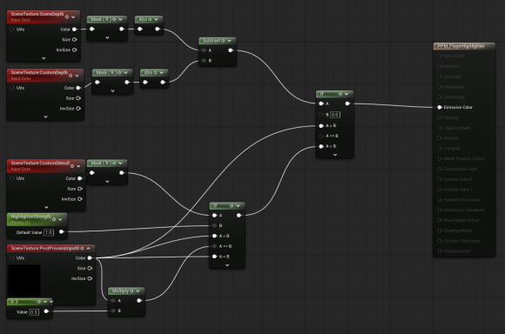Select the SceneTexture:CustomStencil node title
This screenshot has height=334, width=505.
(40, 164)
